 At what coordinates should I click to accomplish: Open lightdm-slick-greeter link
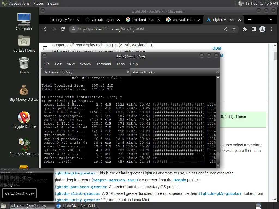click(78, 193)
